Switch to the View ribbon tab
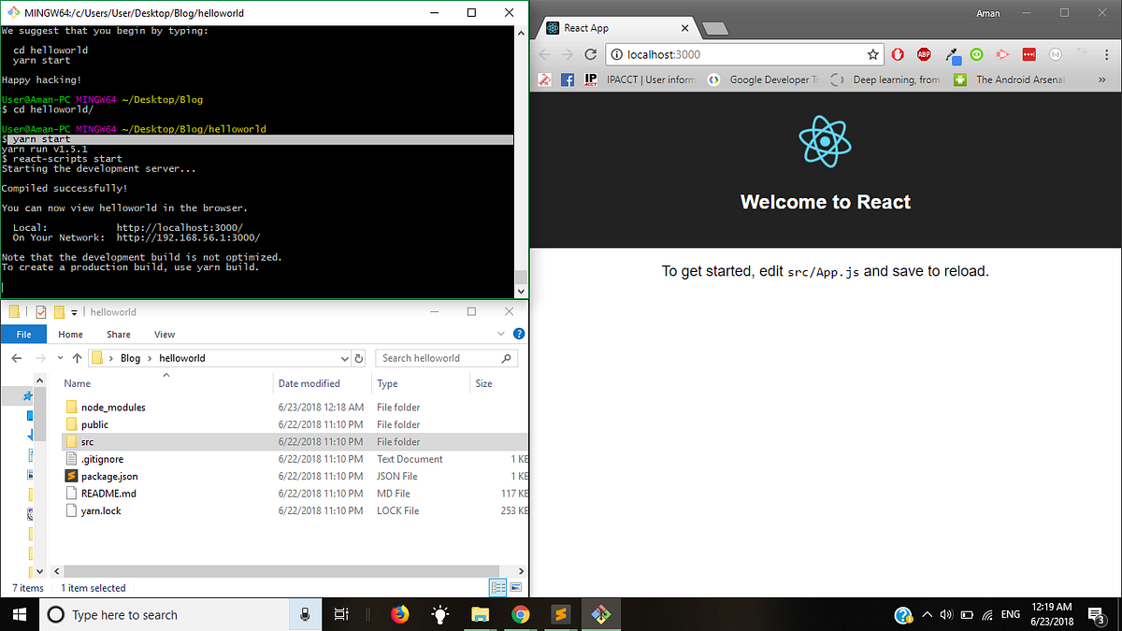The image size is (1122, 631). (165, 334)
